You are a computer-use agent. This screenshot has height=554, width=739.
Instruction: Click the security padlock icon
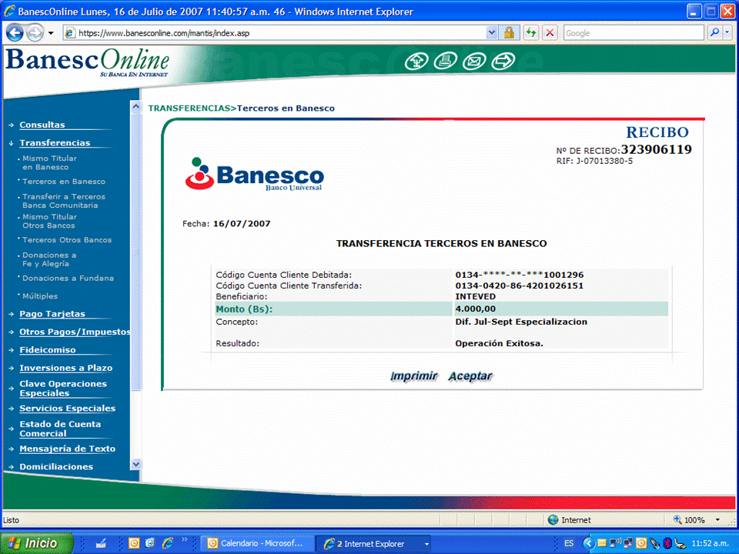click(509, 33)
